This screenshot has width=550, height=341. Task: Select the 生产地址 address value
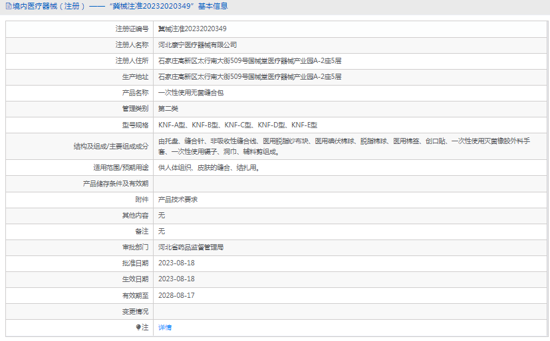tap(250, 77)
